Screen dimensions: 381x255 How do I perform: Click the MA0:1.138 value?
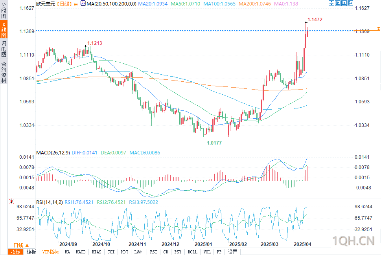click(x=286, y=4)
